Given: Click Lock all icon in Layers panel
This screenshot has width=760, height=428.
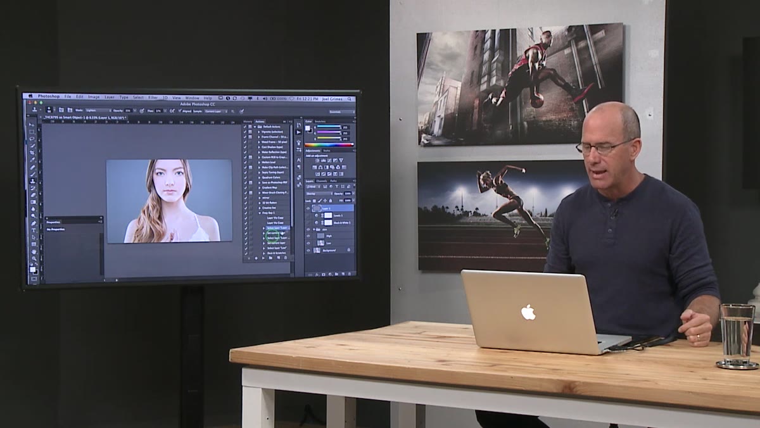Looking at the screenshot, I should tap(331, 201).
